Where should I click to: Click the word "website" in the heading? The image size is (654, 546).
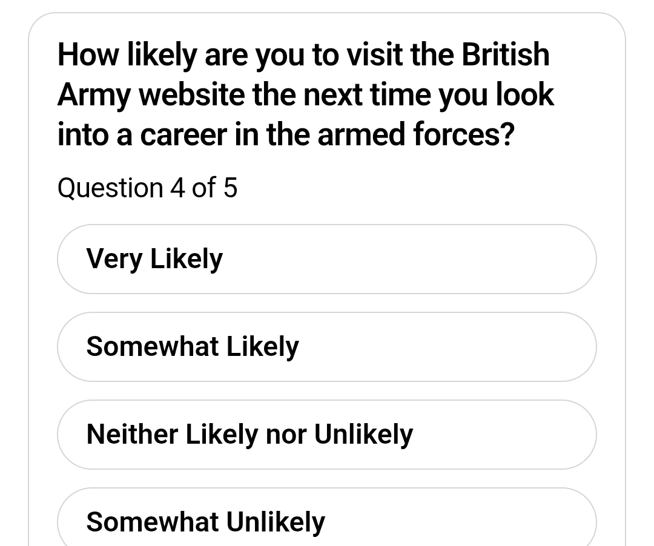pos(192,95)
